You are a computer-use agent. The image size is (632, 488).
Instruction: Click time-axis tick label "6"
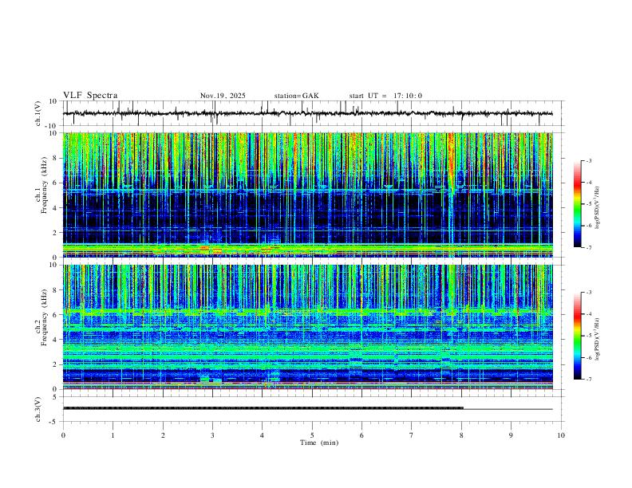(361, 435)
